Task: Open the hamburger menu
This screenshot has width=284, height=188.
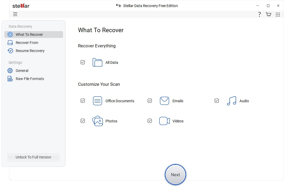Action: tap(15, 14)
